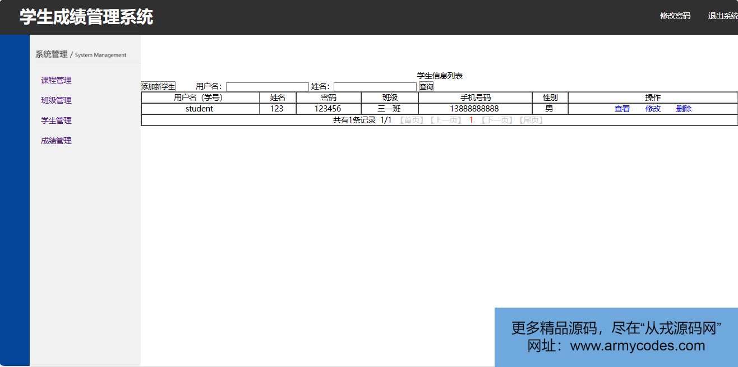
Task: Click the 首页 pagination link
Action: 412,120
